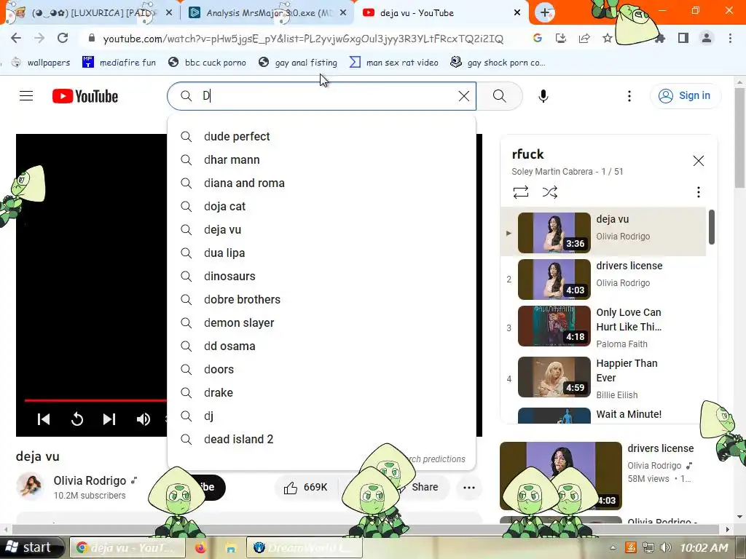Close the rfuck playlist panel
This screenshot has height=559, width=746.
tap(698, 161)
